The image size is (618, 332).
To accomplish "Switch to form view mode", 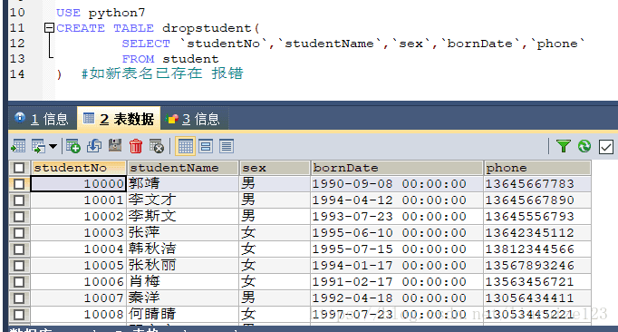I will (x=206, y=146).
